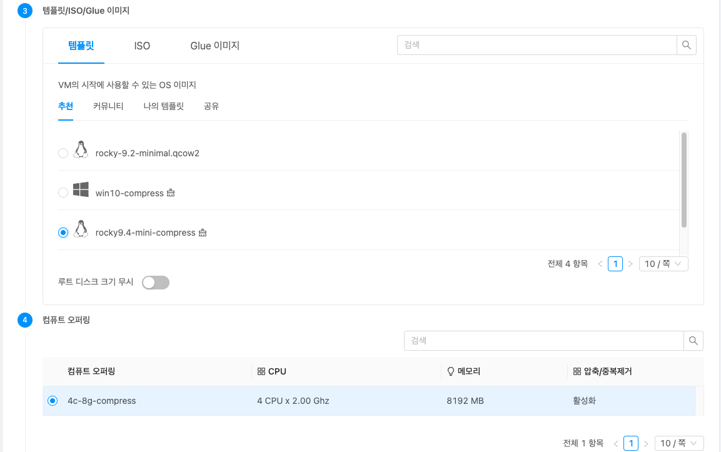721x452 pixels.
Task: Click the Linux penguin icon for rocky-9.2-minimal.qcow2
Action: click(80, 150)
